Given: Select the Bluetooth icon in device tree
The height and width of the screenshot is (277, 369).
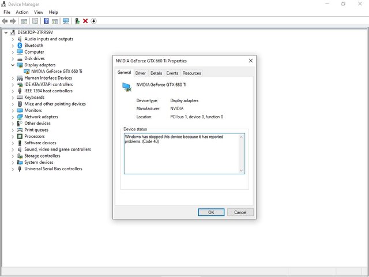Looking at the screenshot, I should tap(19, 46).
